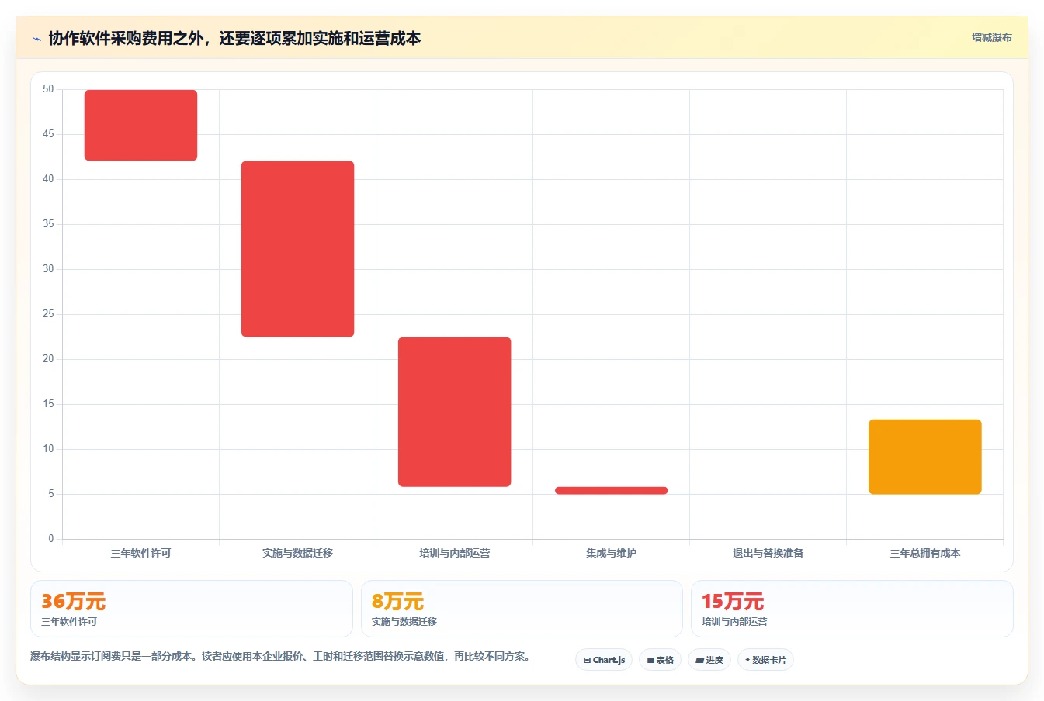Click the y-axis value 50
This screenshot has height=701, width=1044.
point(48,89)
